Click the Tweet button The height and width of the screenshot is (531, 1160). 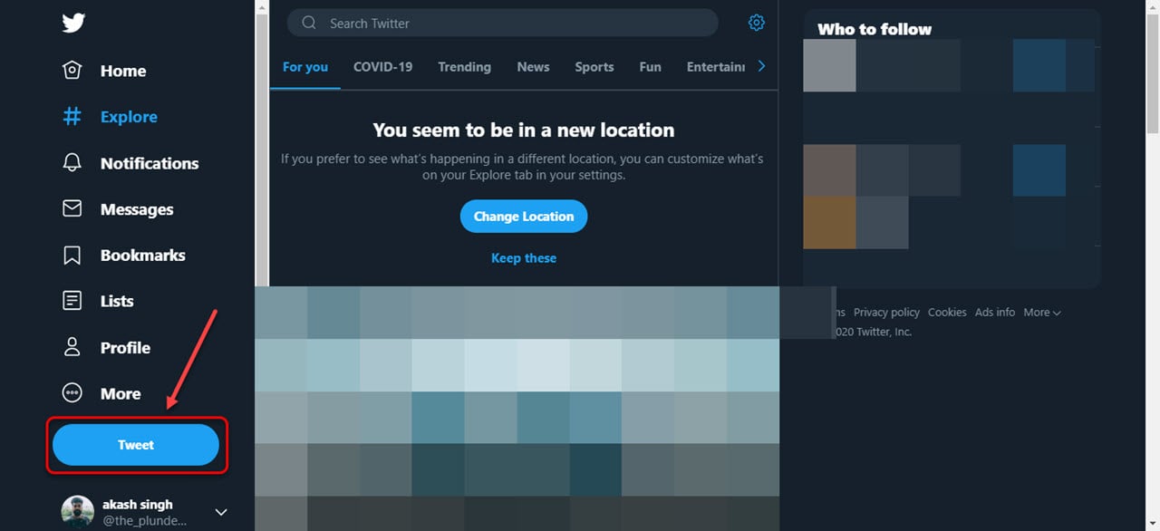136,445
